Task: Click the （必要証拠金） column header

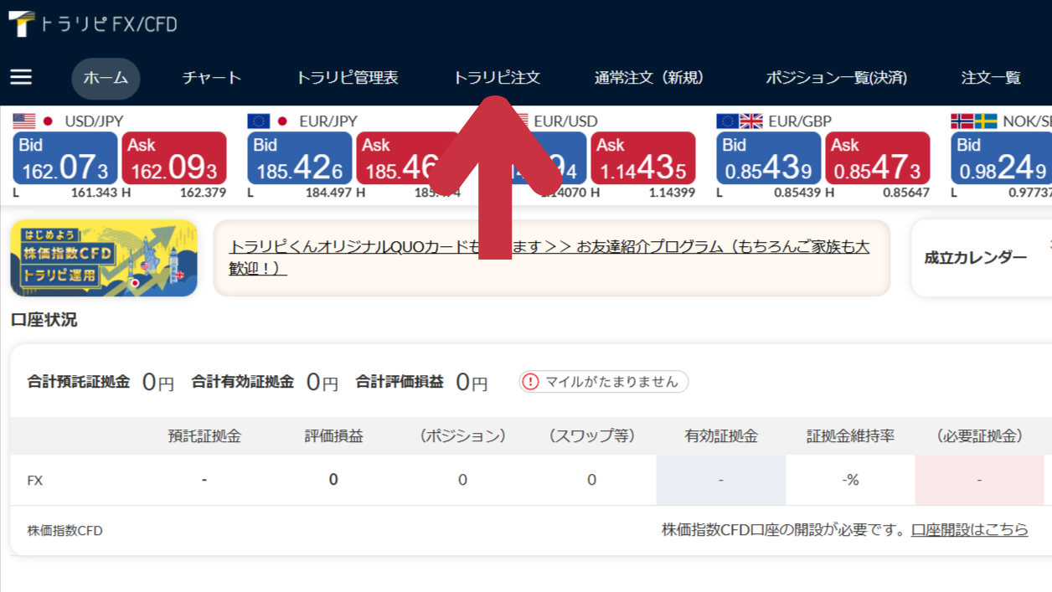Action: click(x=980, y=436)
